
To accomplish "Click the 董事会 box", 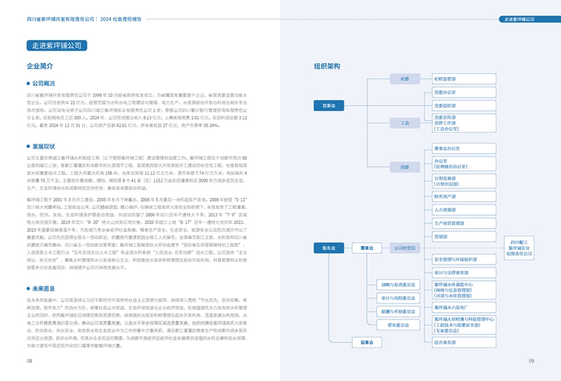I will pos(367,248).
